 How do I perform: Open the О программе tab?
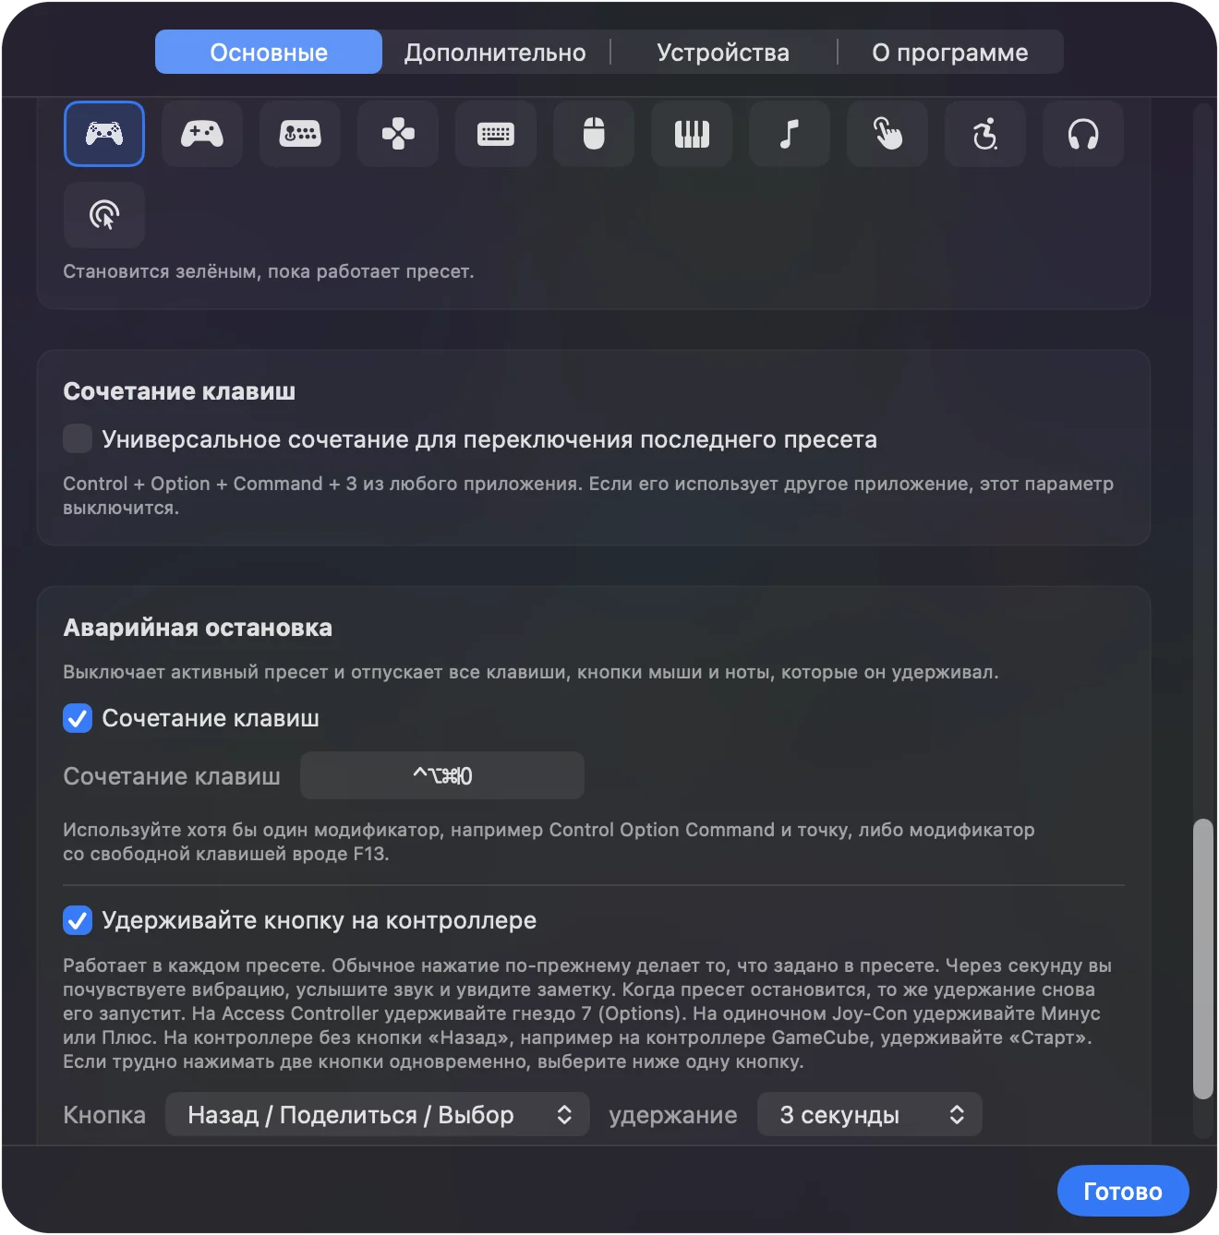point(950,52)
